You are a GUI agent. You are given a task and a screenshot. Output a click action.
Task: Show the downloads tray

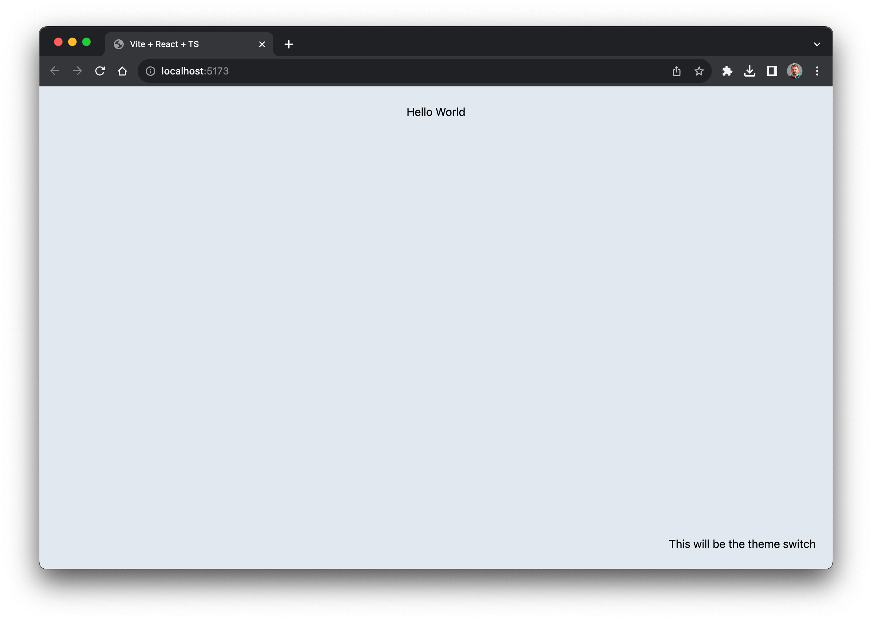pos(750,71)
